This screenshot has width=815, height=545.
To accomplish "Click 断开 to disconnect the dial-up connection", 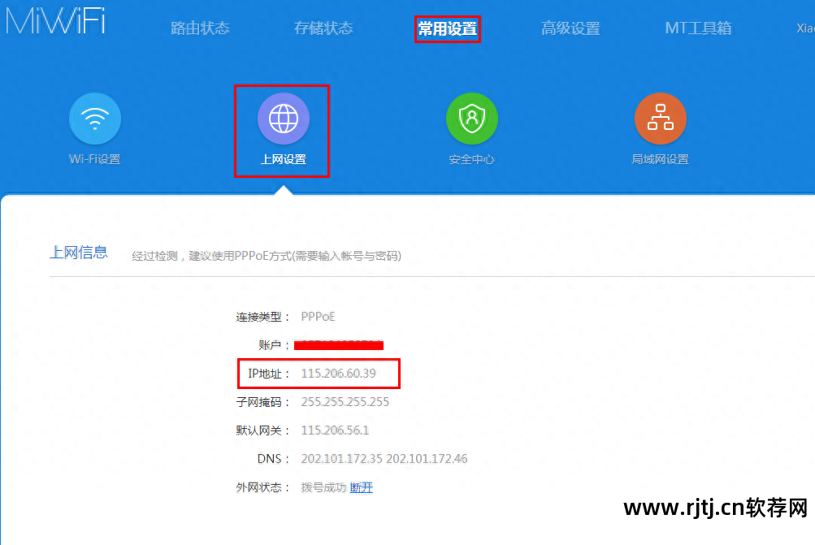I will (361, 487).
